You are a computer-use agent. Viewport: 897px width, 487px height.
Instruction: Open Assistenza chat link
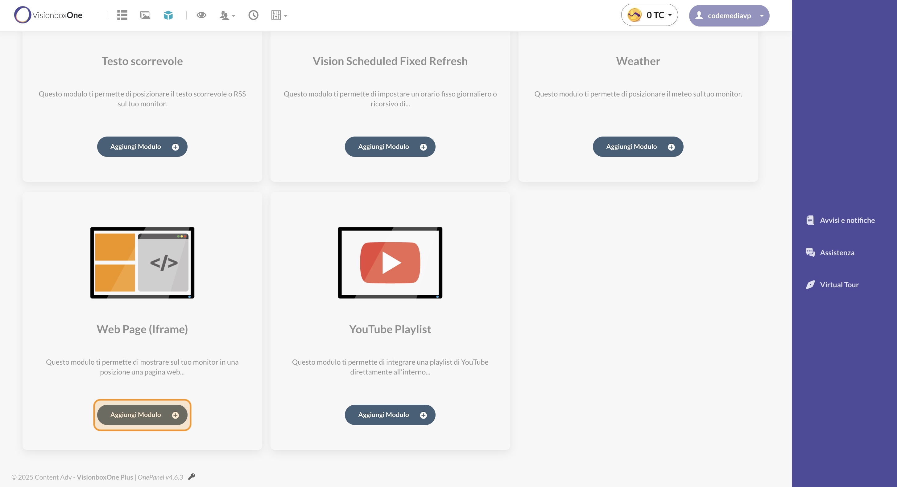(x=837, y=252)
